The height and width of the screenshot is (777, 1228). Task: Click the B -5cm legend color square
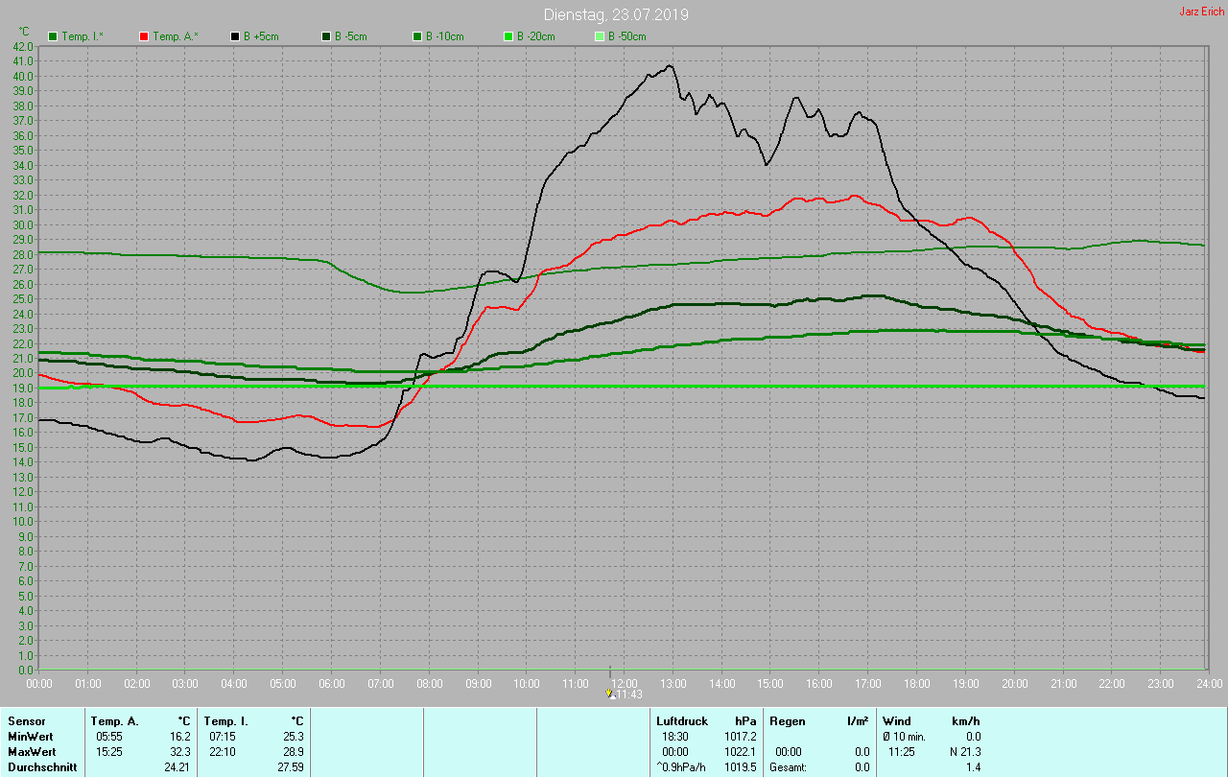(326, 36)
